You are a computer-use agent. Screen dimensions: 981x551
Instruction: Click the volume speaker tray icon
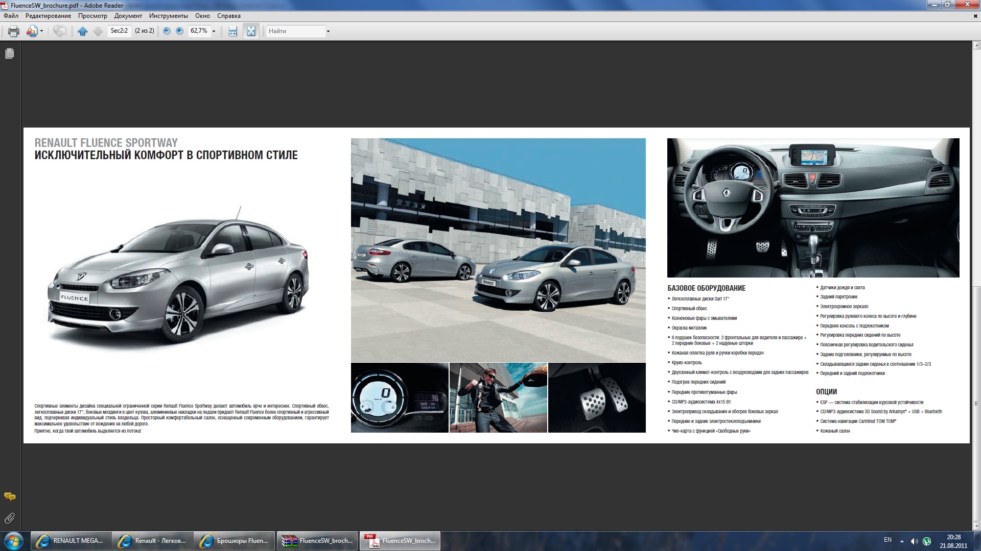pyautogui.click(x=914, y=541)
